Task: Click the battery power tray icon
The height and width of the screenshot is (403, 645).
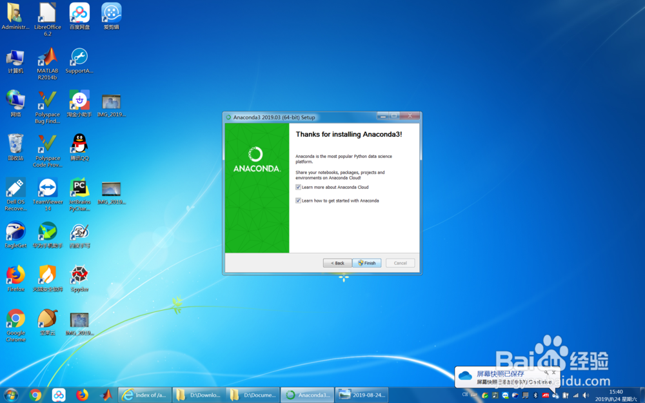Action: (x=566, y=395)
